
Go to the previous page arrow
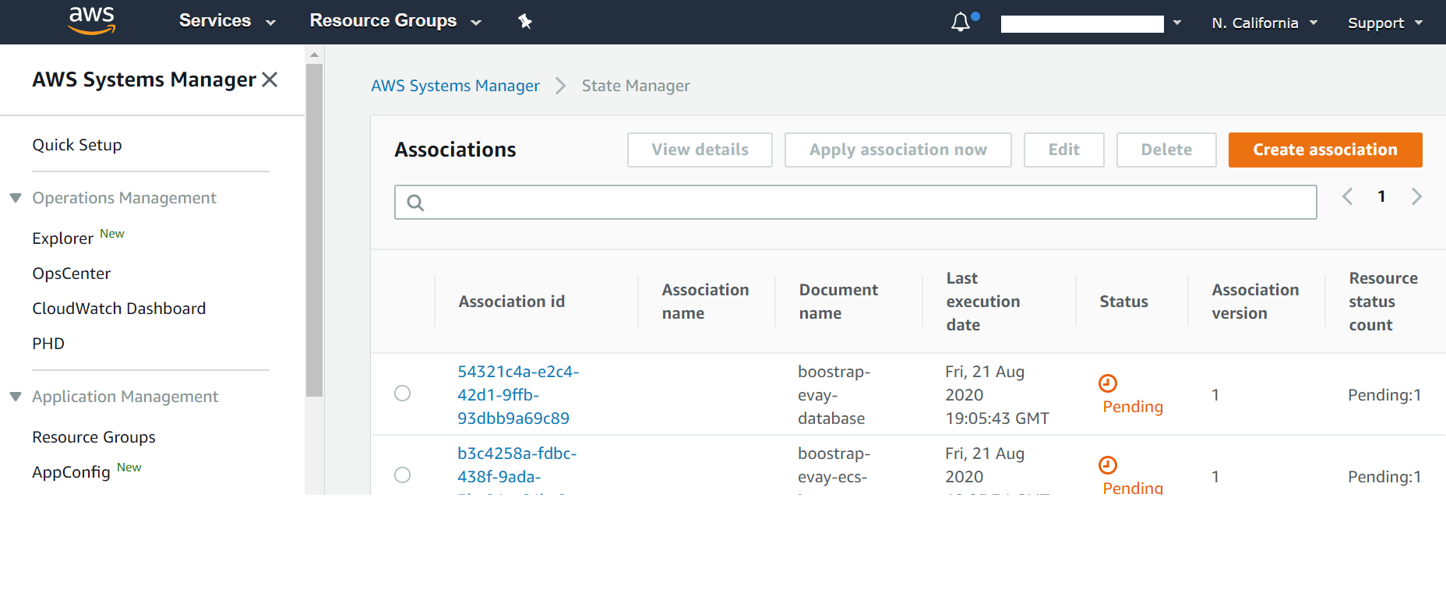pyautogui.click(x=1347, y=196)
